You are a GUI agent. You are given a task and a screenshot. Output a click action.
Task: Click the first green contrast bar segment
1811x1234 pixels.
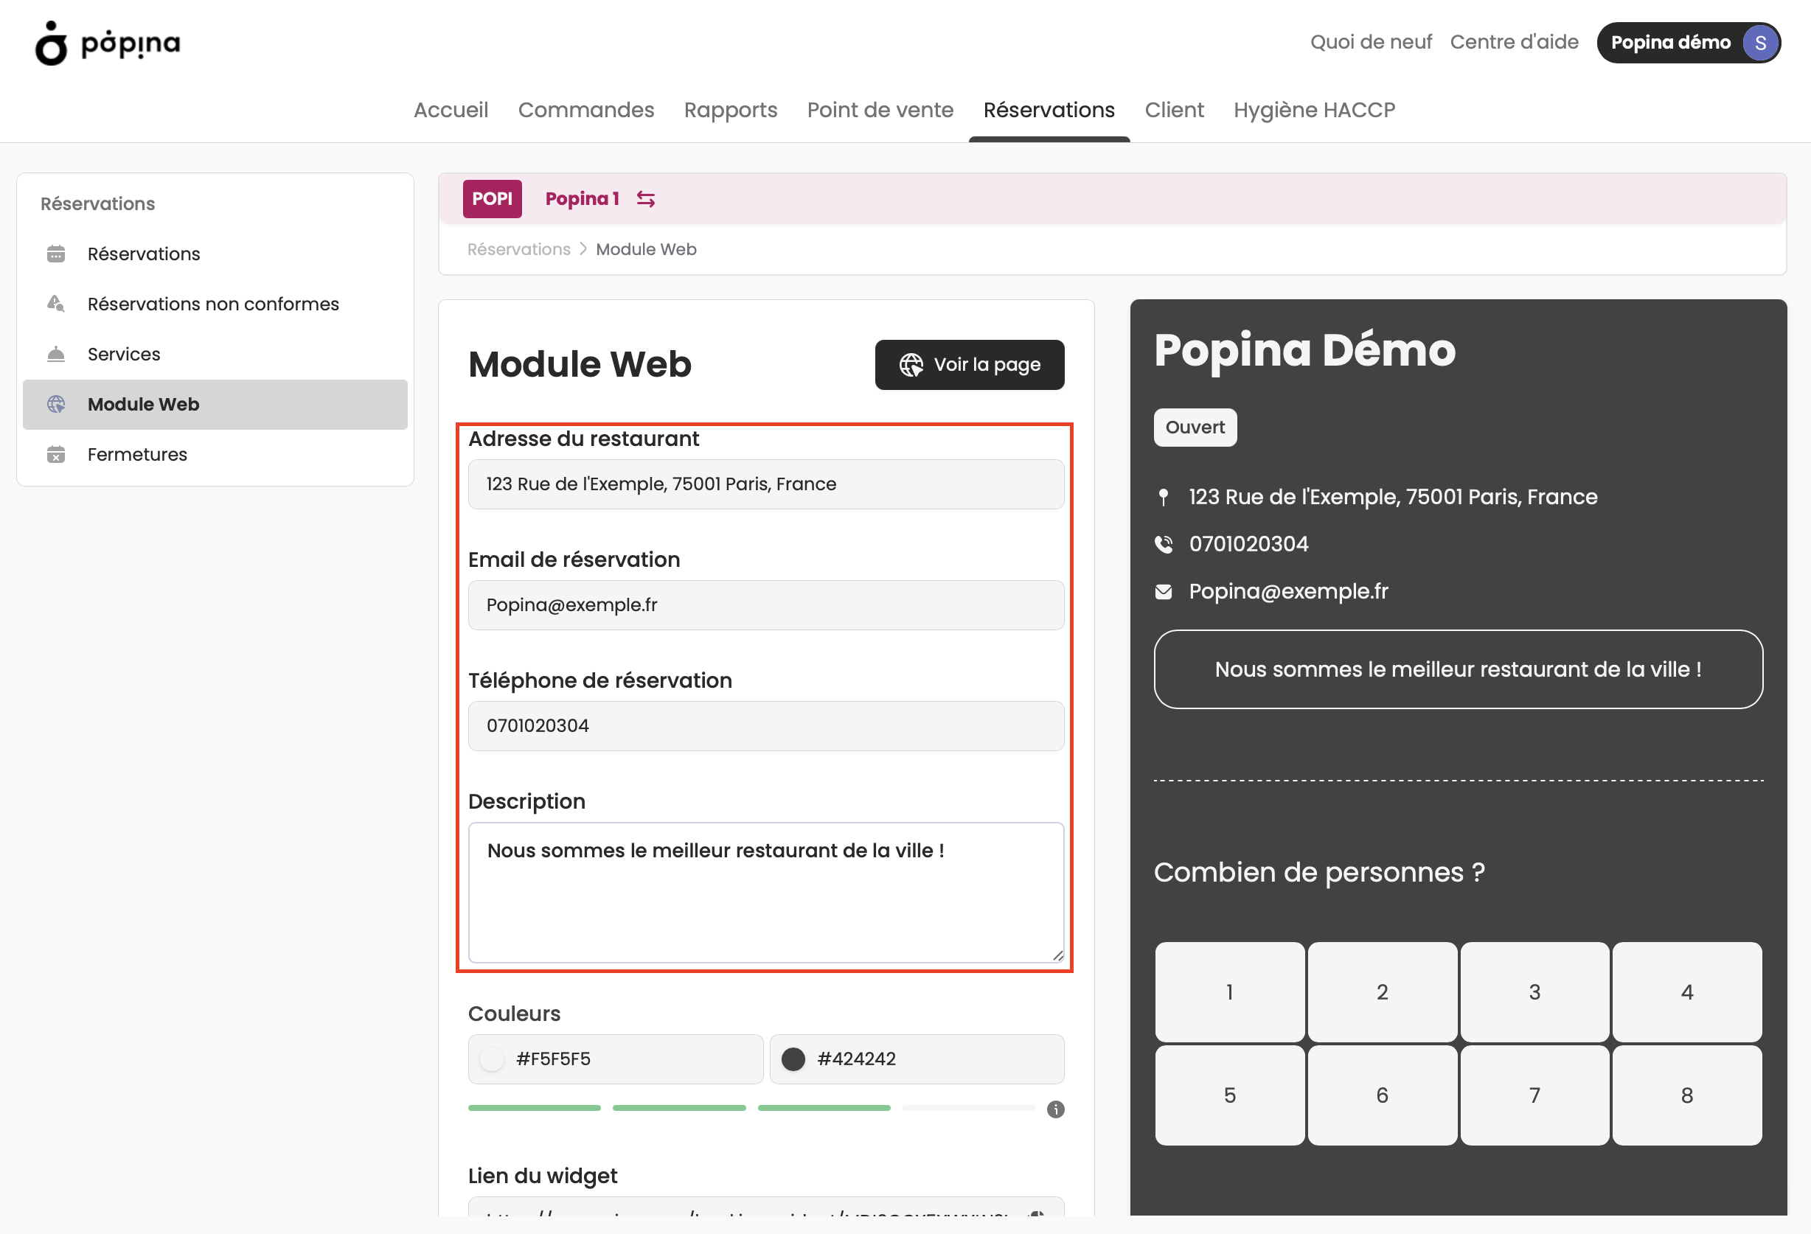click(x=535, y=1109)
